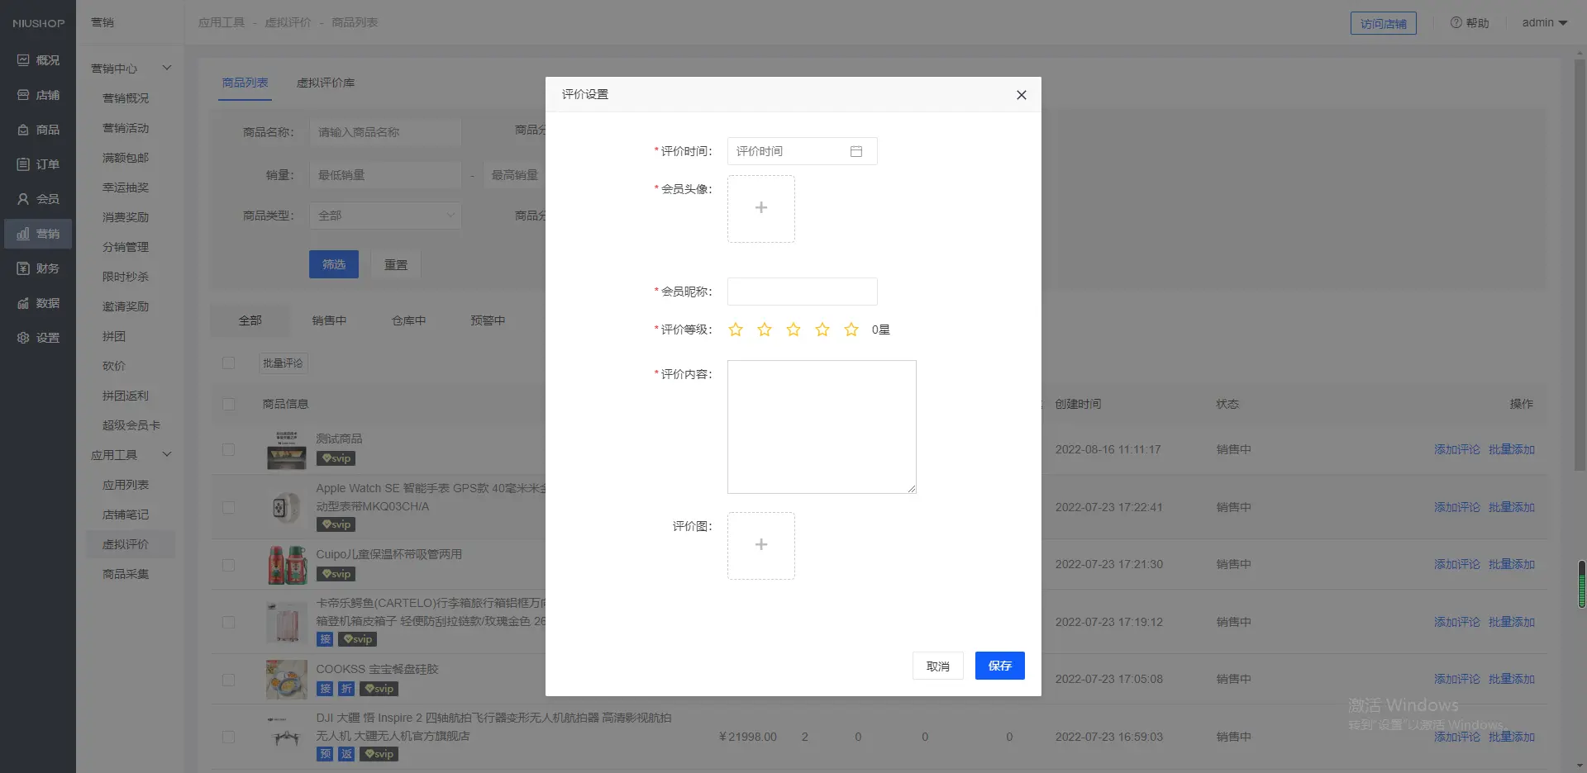Click the 会员昵称 input field
This screenshot has height=773, width=1587.
(x=802, y=292)
